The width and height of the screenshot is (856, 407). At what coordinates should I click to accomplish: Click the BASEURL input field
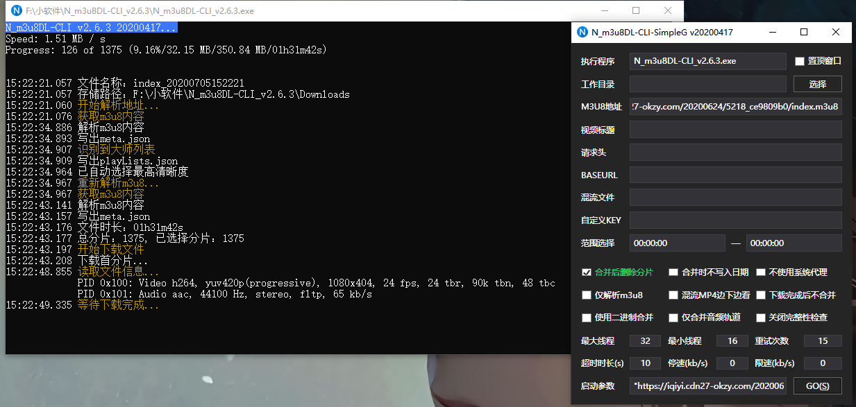[736, 175]
